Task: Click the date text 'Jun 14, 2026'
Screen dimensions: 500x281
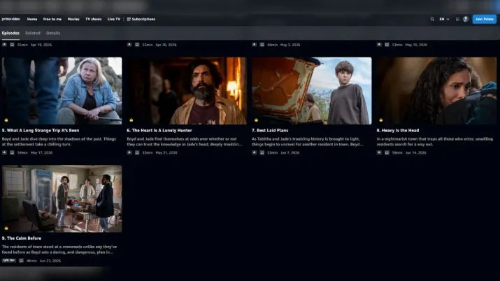Action: pos(416,152)
